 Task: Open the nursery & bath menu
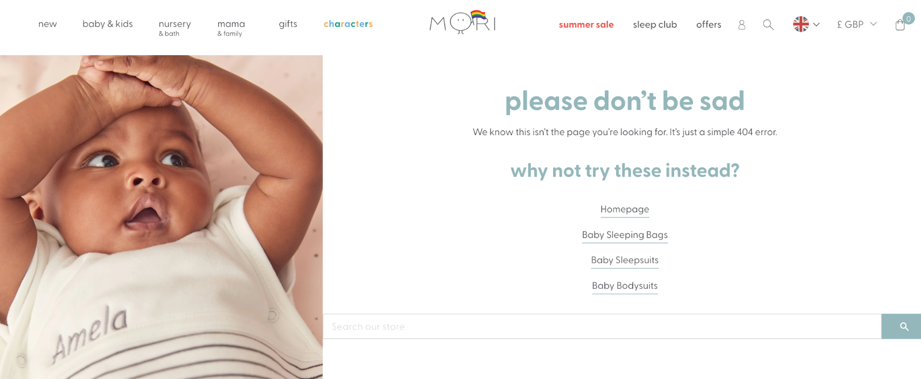click(x=174, y=28)
